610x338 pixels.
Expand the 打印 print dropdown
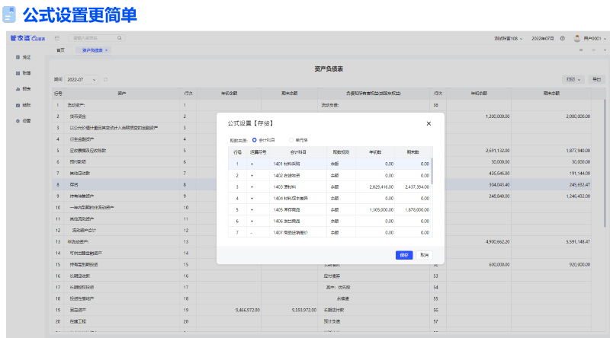(573, 79)
